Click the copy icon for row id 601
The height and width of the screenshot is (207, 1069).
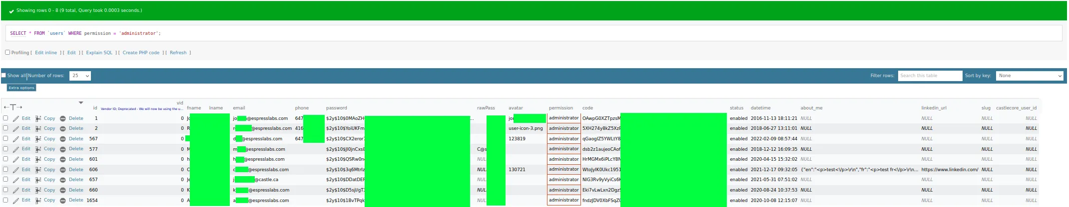pos(38,159)
